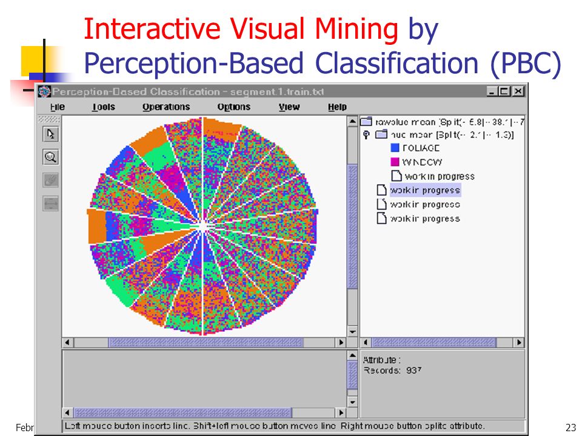Open the Tools menu
This screenshot has height=436, width=582.
pos(104,107)
